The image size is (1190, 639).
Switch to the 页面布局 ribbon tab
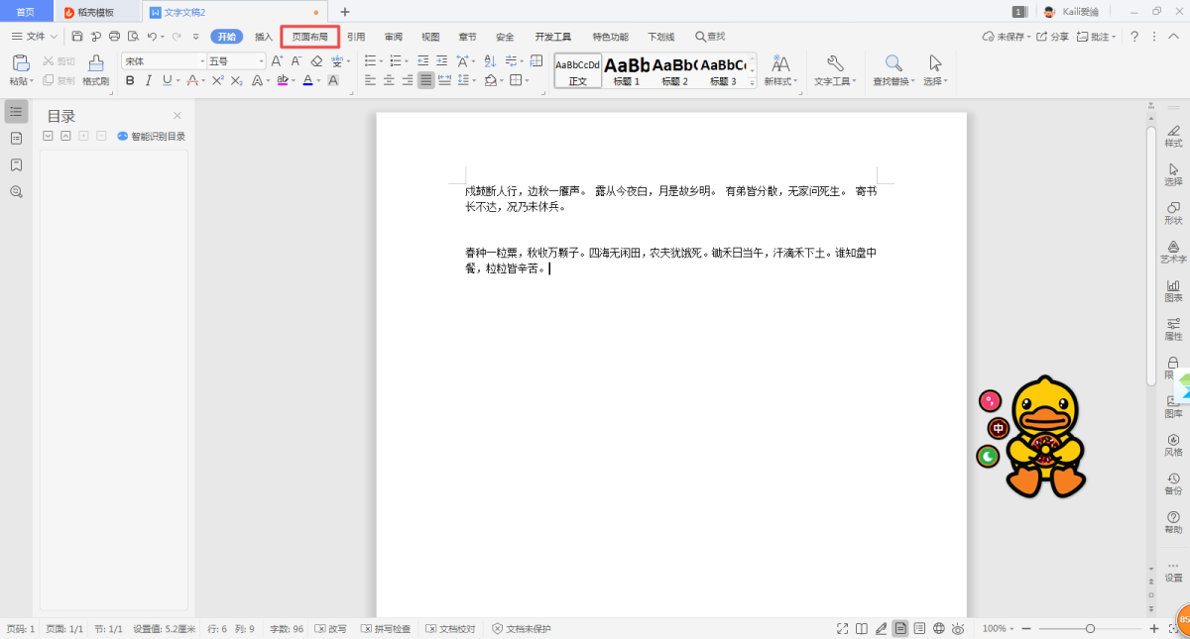pos(309,37)
